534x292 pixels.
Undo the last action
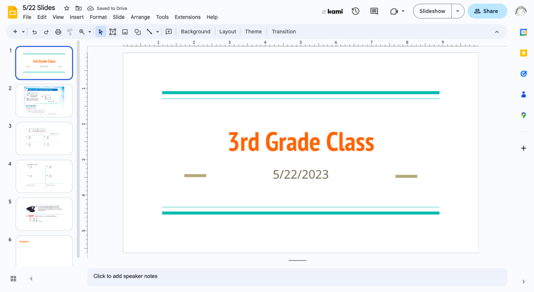(35, 32)
